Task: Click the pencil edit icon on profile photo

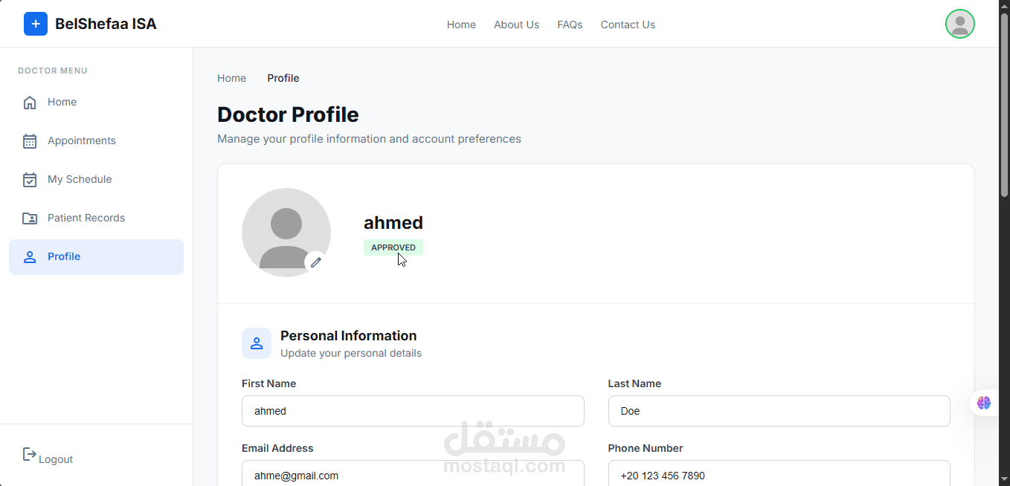Action: coord(316,262)
